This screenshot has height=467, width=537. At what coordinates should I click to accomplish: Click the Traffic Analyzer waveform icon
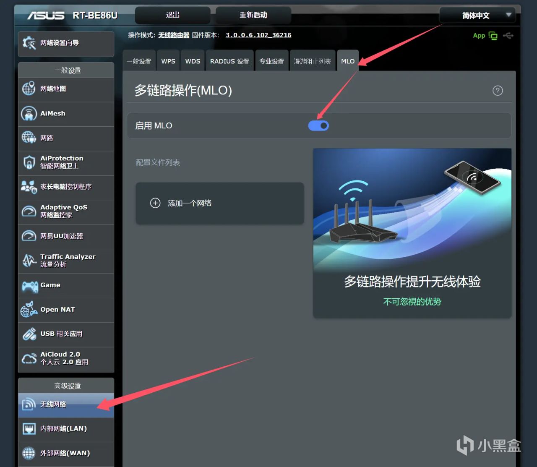(x=29, y=261)
